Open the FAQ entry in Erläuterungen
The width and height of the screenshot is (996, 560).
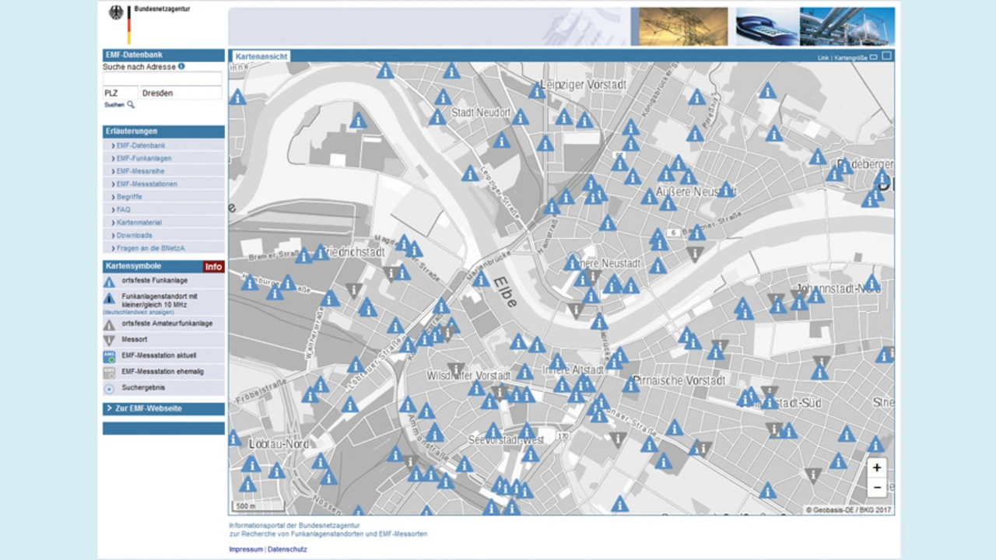(124, 210)
